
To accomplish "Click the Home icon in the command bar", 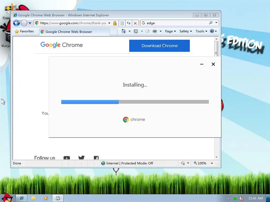I will (124, 31).
